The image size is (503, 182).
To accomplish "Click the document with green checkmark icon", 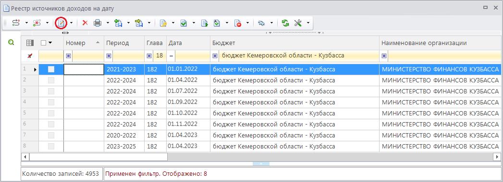I will pos(184,23).
